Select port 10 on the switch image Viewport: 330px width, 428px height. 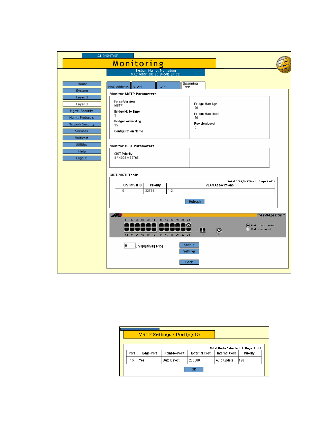(148, 229)
